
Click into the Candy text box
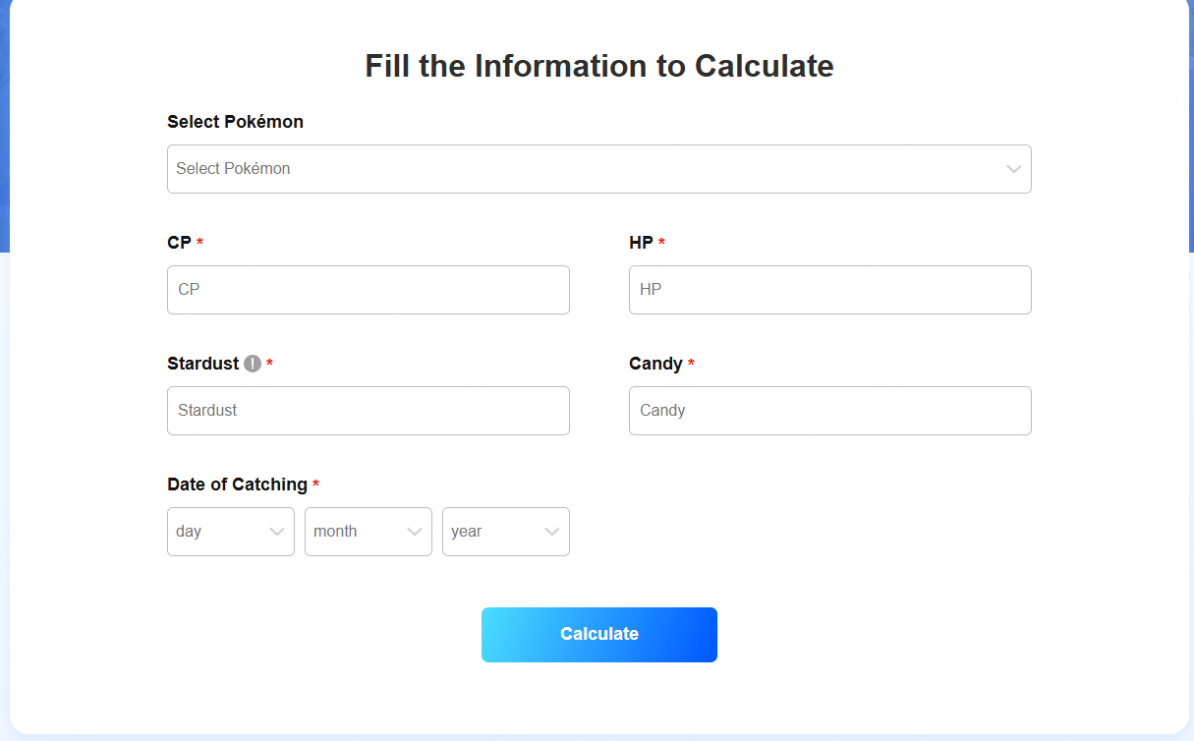[x=830, y=411]
